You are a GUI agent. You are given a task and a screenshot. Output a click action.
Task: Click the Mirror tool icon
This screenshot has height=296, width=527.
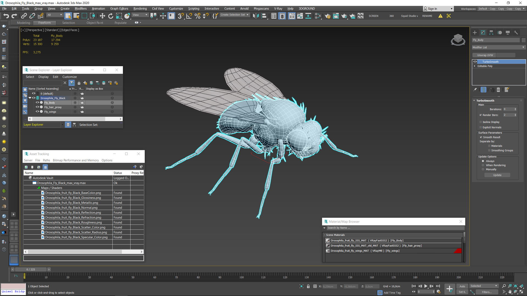[x=256, y=16]
